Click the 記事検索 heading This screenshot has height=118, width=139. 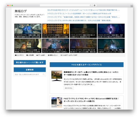click(30, 70)
